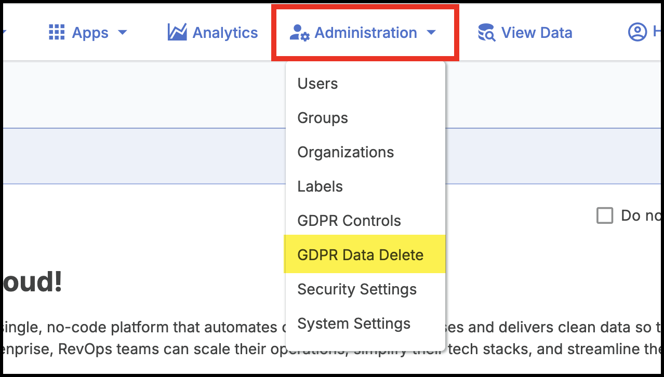Viewport: 664px width, 377px height.
Task: Select Groups from the Administration menu
Action: (x=322, y=117)
